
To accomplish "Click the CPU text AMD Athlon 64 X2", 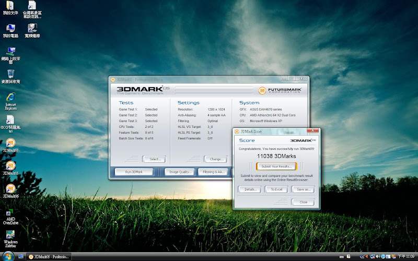I will (x=272, y=115).
